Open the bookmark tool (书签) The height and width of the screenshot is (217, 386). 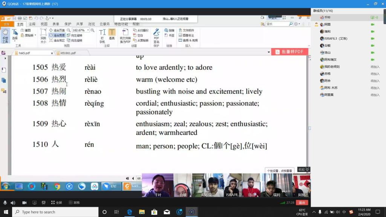click(169, 35)
